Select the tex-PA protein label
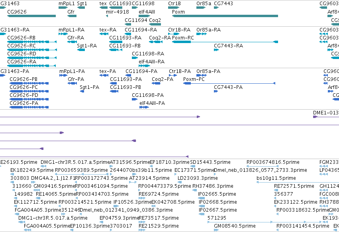Image resolution: width=339 pixels, height=232 pixels. pyautogui.click(x=108, y=71)
